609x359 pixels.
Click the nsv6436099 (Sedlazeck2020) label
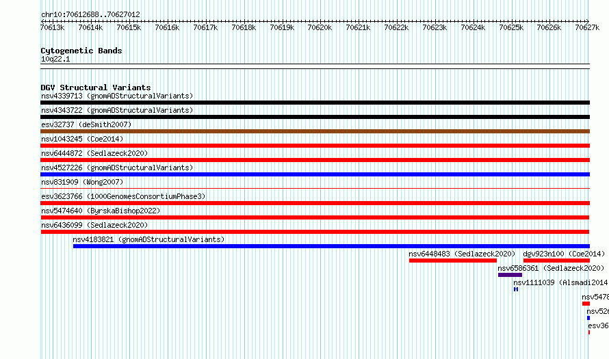94,225
